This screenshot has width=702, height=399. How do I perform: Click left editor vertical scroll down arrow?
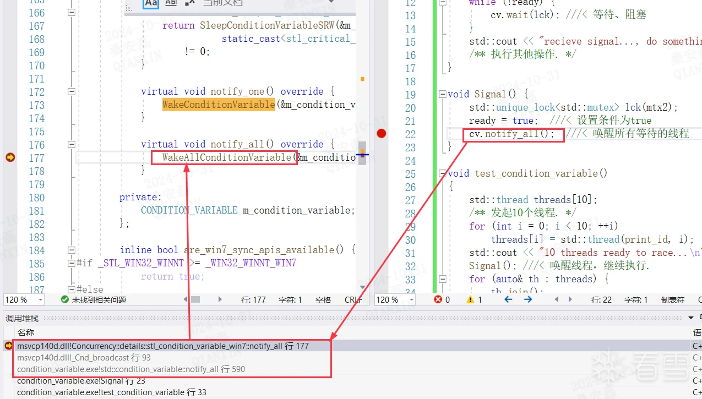pyautogui.click(x=362, y=287)
